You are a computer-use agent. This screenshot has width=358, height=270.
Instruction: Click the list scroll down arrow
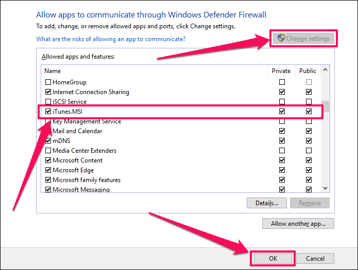(x=326, y=188)
